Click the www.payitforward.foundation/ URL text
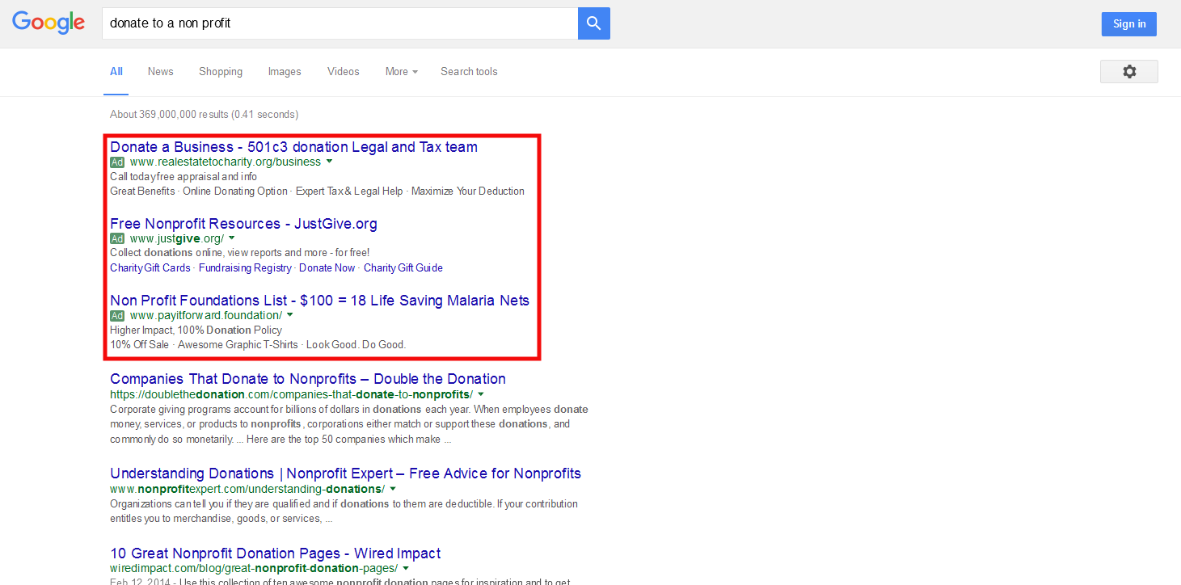 pos(206,315)
